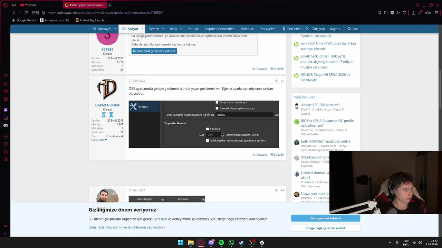Open the Sorular menu item
Screen dimensions: 442x248
193,29
